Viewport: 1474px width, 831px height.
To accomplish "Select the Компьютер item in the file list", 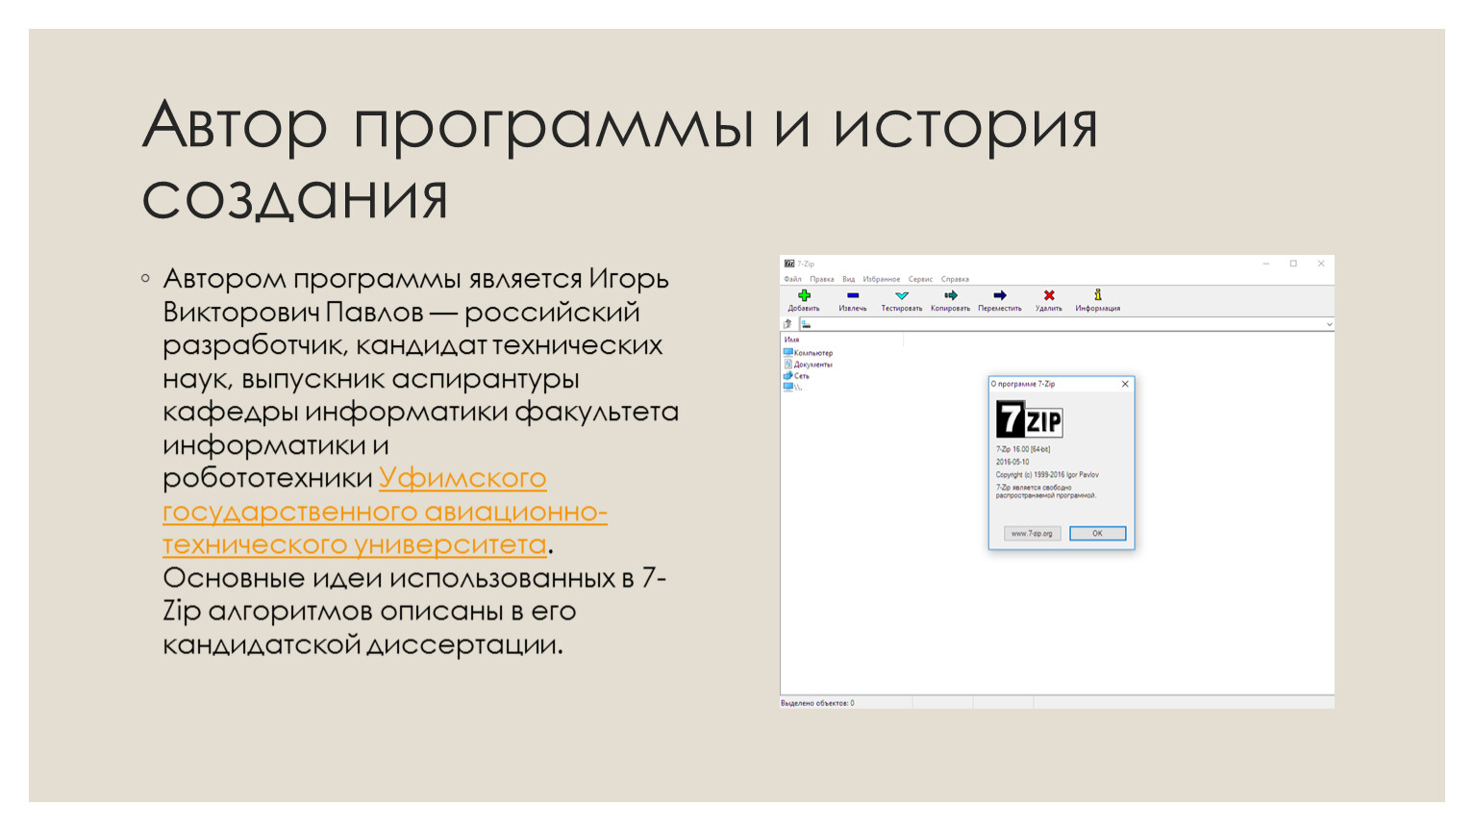I will (808, 353).
